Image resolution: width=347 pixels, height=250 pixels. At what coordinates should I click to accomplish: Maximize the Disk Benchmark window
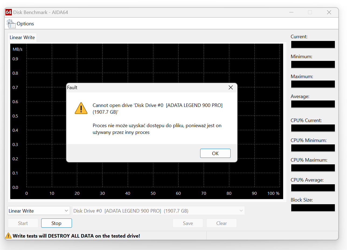[310, 12]
